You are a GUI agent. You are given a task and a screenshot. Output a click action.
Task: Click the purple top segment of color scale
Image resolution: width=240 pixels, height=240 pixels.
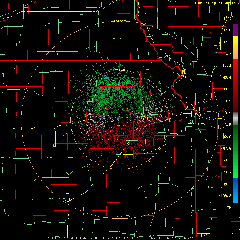tap(235, 30)
